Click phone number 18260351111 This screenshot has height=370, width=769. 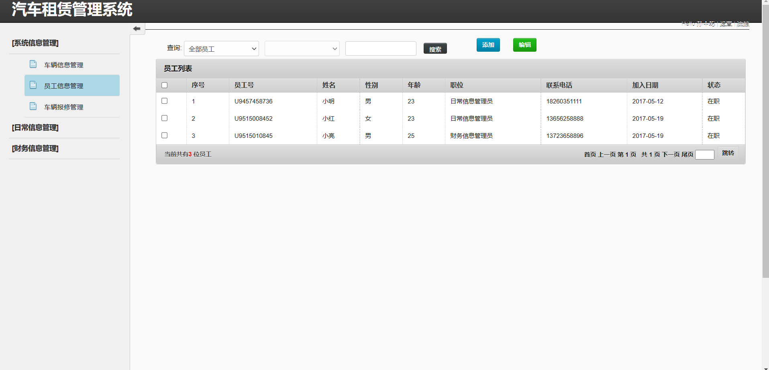(x=564, y=101)
